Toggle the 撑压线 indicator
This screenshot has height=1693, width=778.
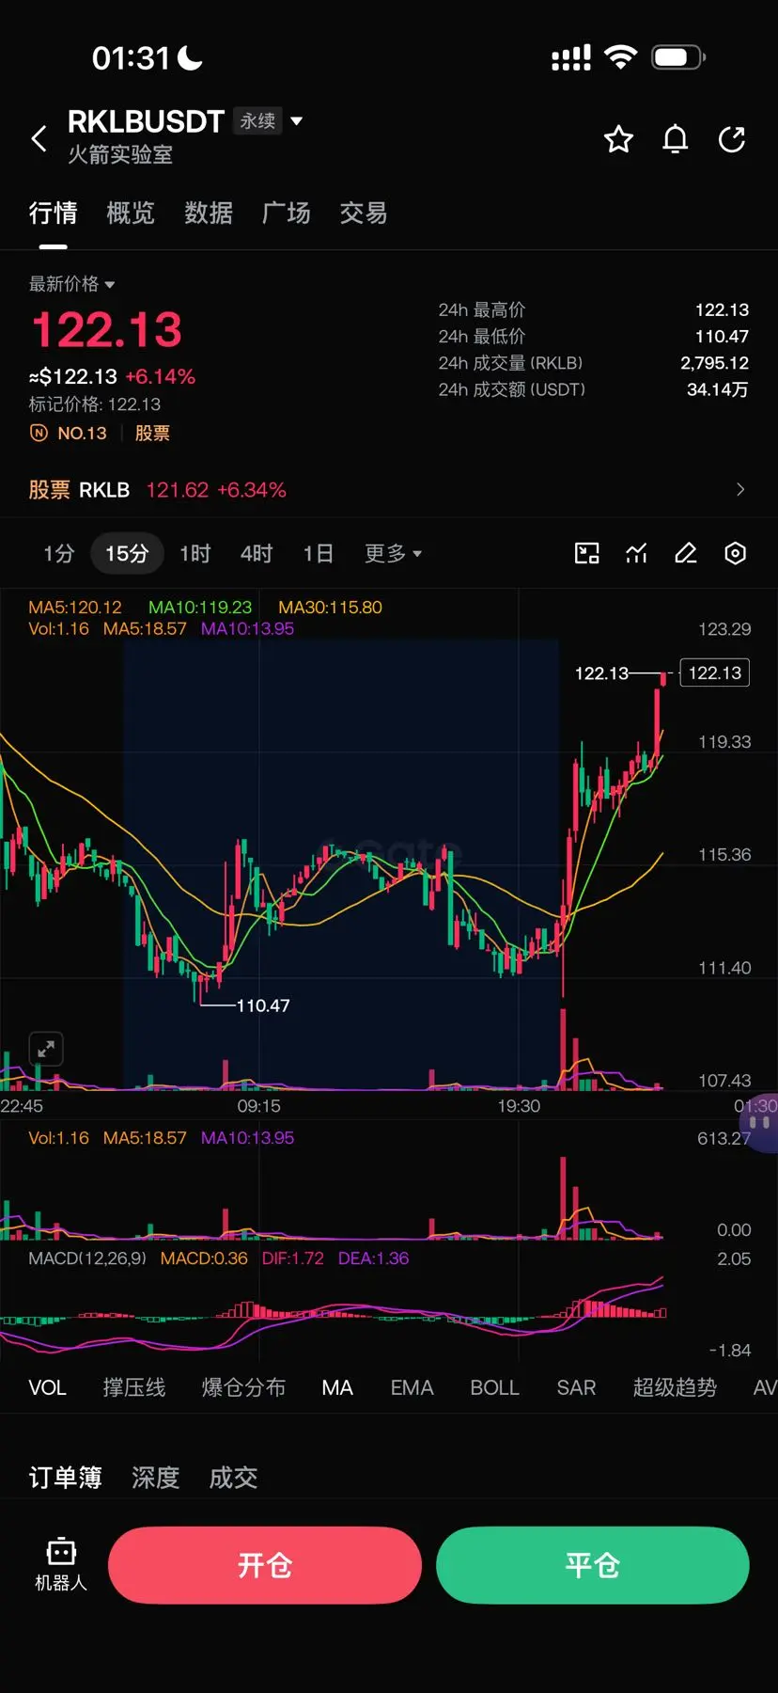point(134,1387)
